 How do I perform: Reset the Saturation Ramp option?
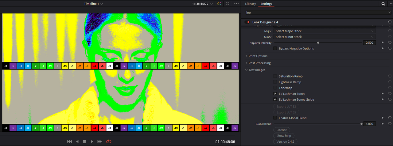(390, 76)
